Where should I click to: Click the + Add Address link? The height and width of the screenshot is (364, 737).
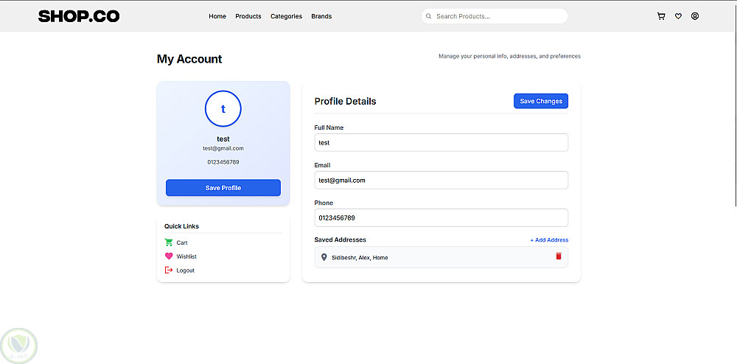pyautogui.click(x=549, y=240)
